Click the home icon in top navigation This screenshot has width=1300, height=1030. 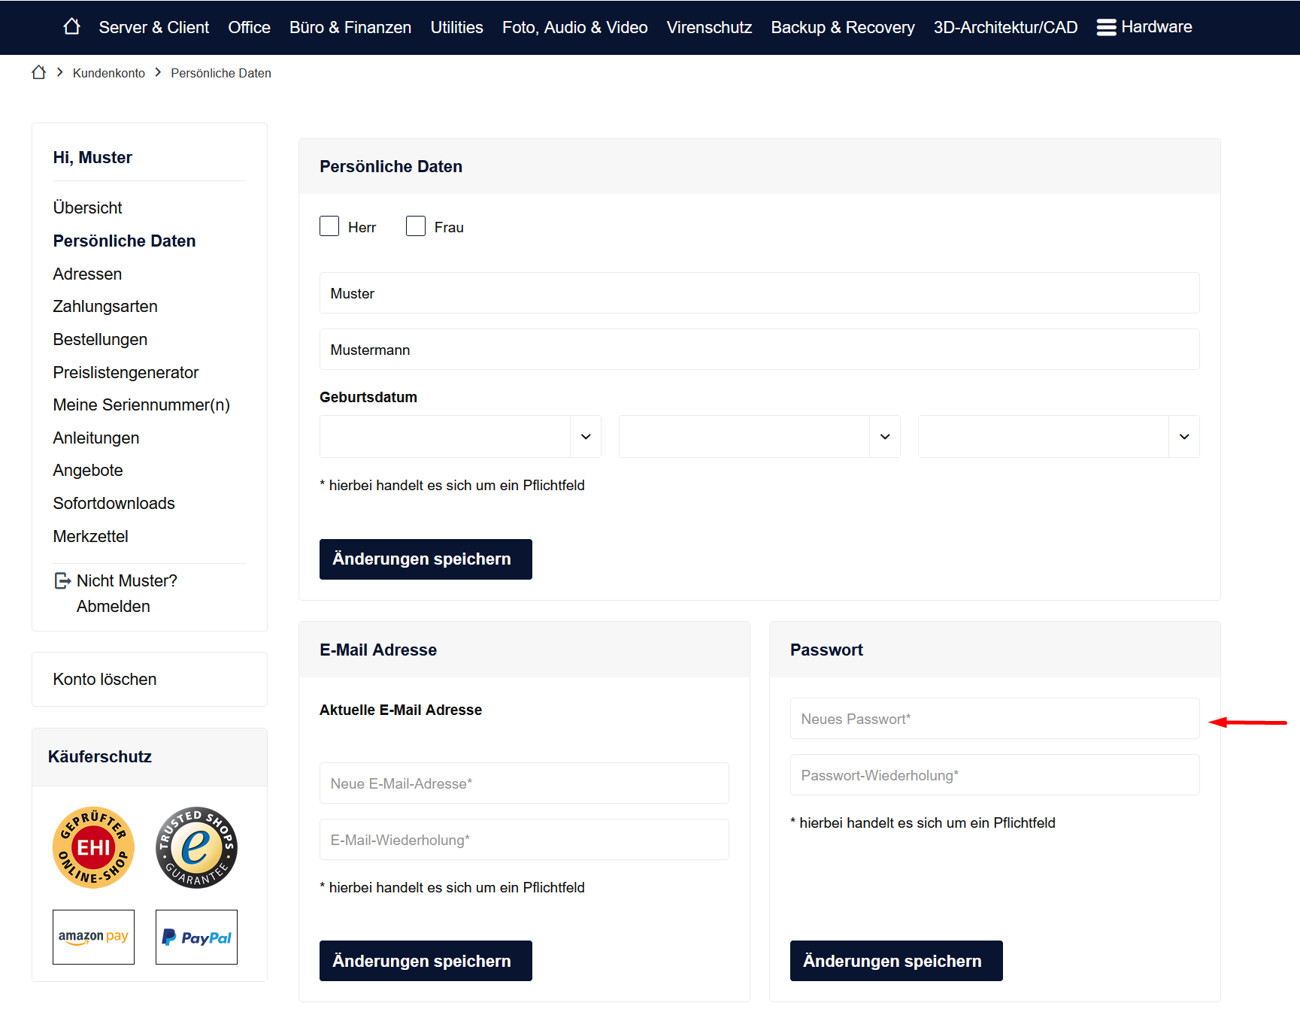[x=71, y=26]
